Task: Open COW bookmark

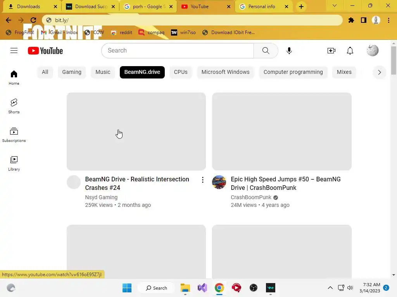Action: point(95,32)
